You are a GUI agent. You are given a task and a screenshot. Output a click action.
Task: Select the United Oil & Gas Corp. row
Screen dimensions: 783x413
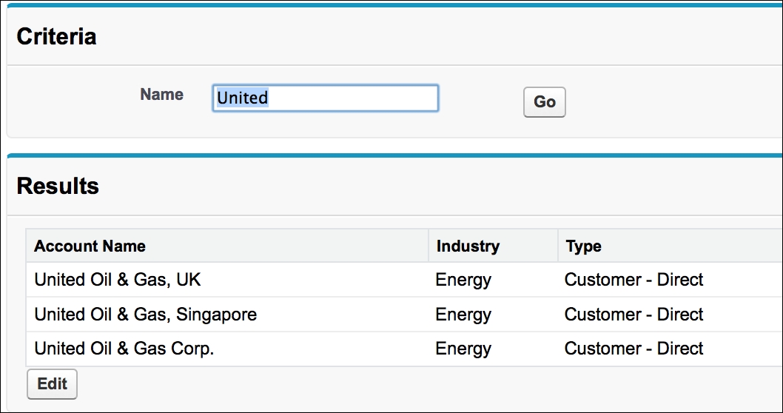click(x=124, y=349)
